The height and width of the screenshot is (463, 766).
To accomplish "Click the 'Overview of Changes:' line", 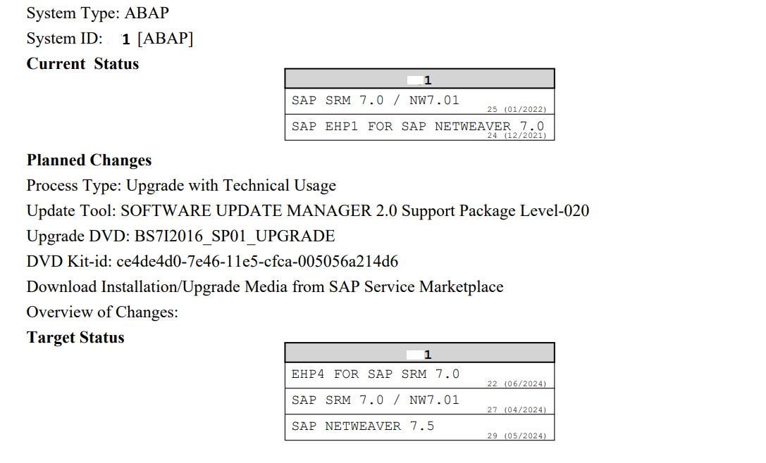I will pos(102,312).
